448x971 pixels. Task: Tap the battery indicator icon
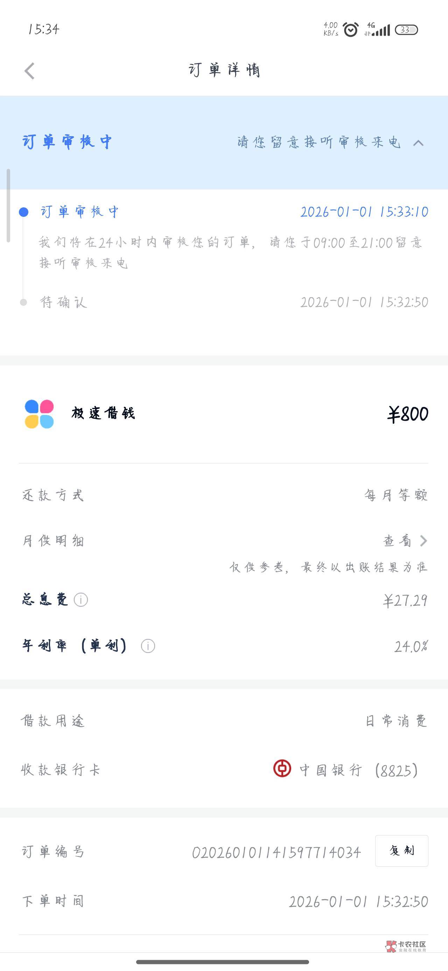406,30
